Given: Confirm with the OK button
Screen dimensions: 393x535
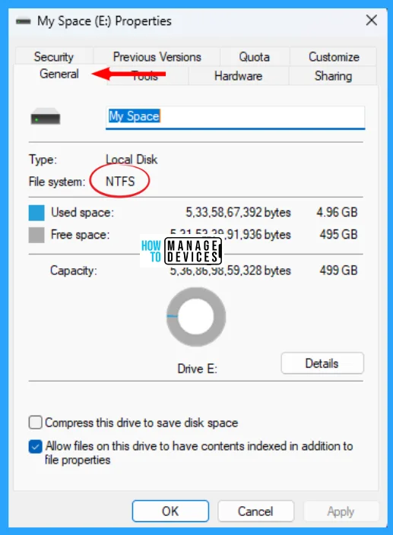Looking at the screenshot, I should 170,511.
